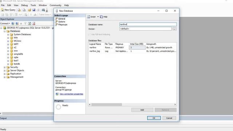
Task: Select the test1 database in tree
Action: (x=16, y=61)
